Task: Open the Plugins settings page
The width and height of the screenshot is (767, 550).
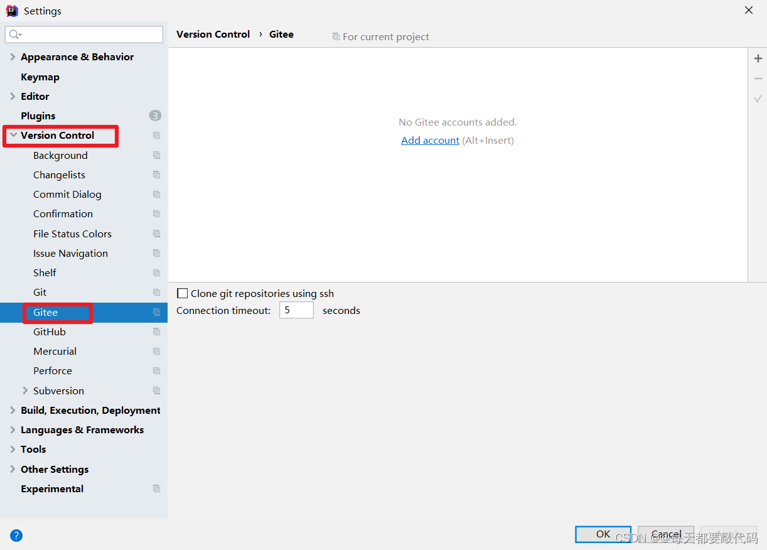Action: pyautogui.click(x=38, y=116)
